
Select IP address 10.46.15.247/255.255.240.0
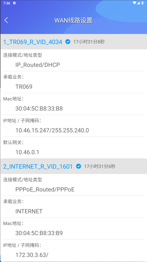[x=52, y=130]
